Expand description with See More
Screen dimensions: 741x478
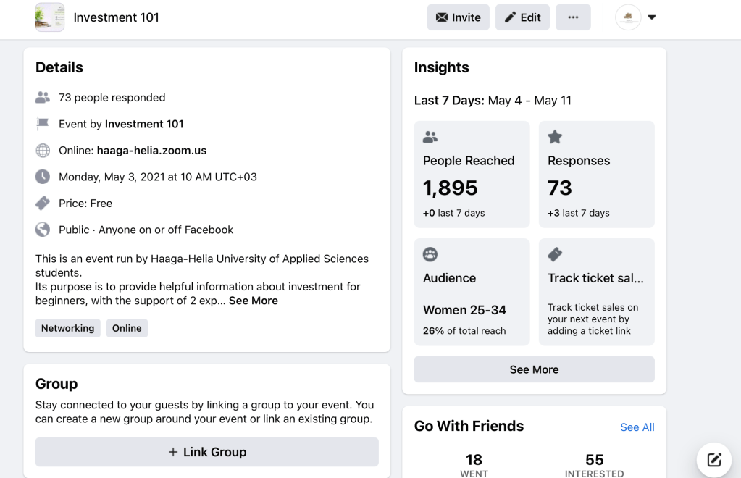253,301
